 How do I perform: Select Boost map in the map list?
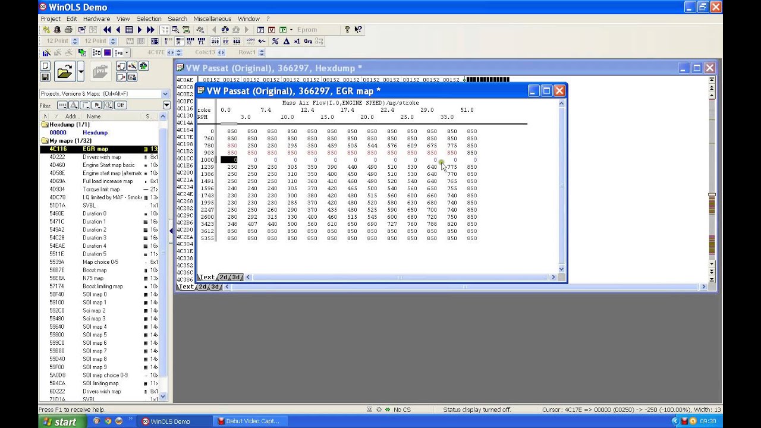[x=95, y=270]
